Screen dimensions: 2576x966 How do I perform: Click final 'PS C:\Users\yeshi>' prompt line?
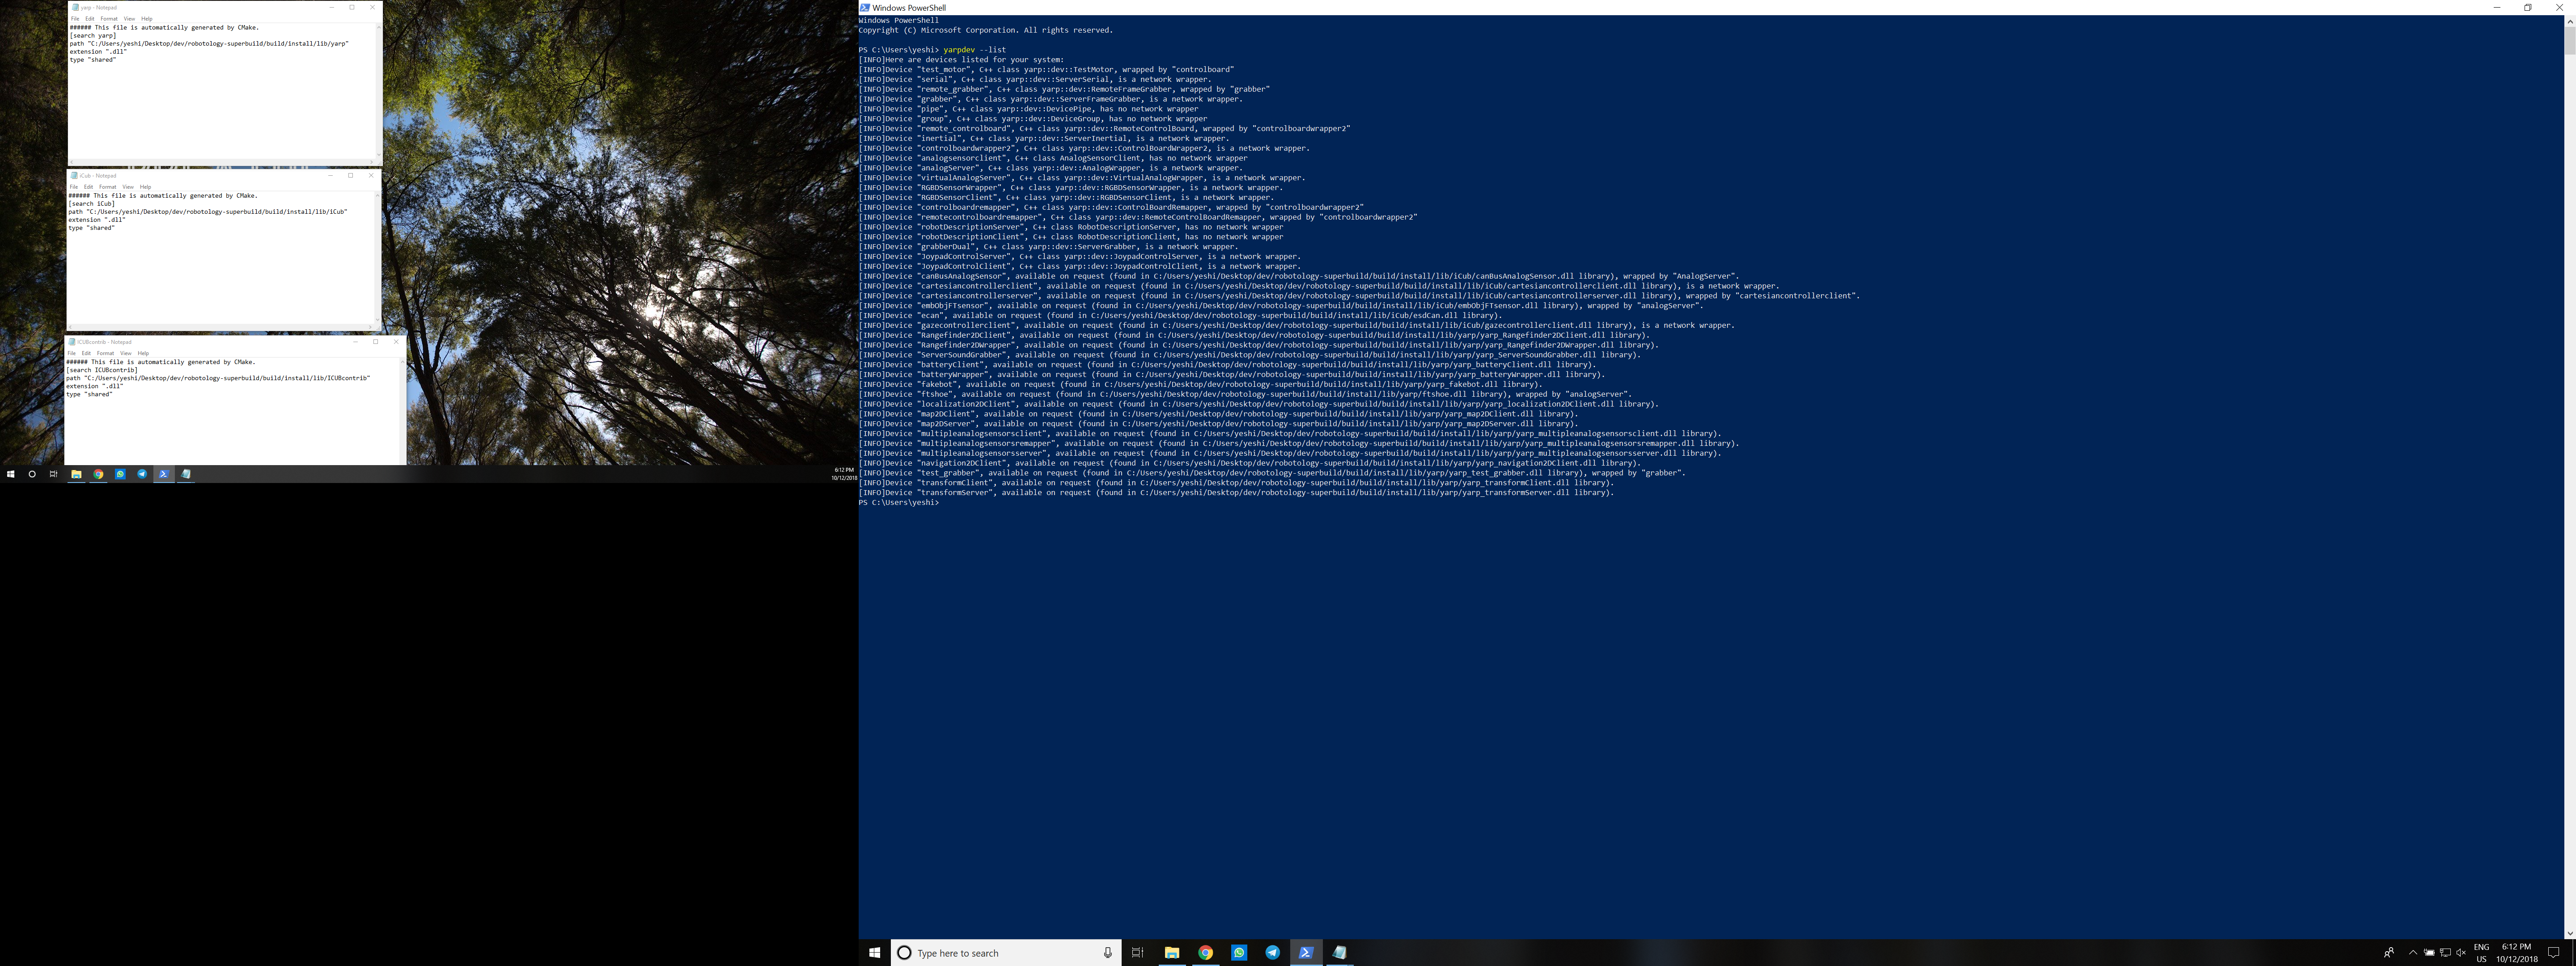coord(899,503)
